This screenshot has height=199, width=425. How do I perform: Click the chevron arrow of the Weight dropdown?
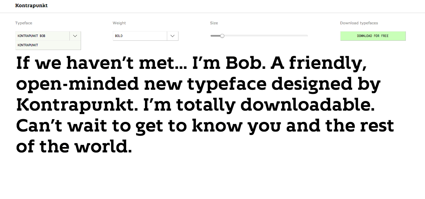tap(173, 36)
